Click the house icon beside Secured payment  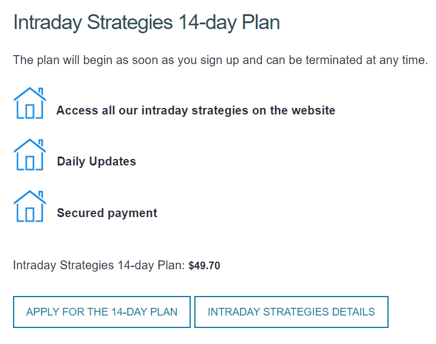click(x=30, y=206)
